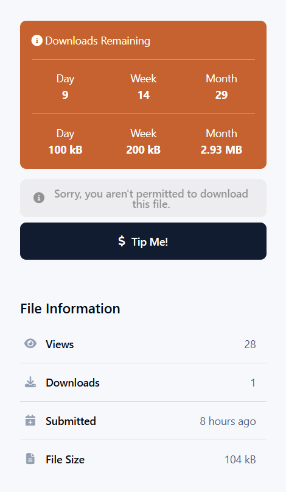286x492 pixels.
Task: Click the download tray icon beside Downloads
Action: 30,382
